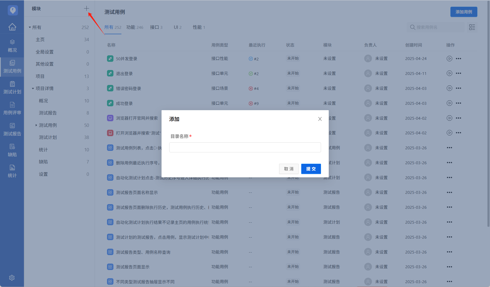Switch to the 性能 1 tab
This screenshot has width=490, height=287.
point(199,27)
